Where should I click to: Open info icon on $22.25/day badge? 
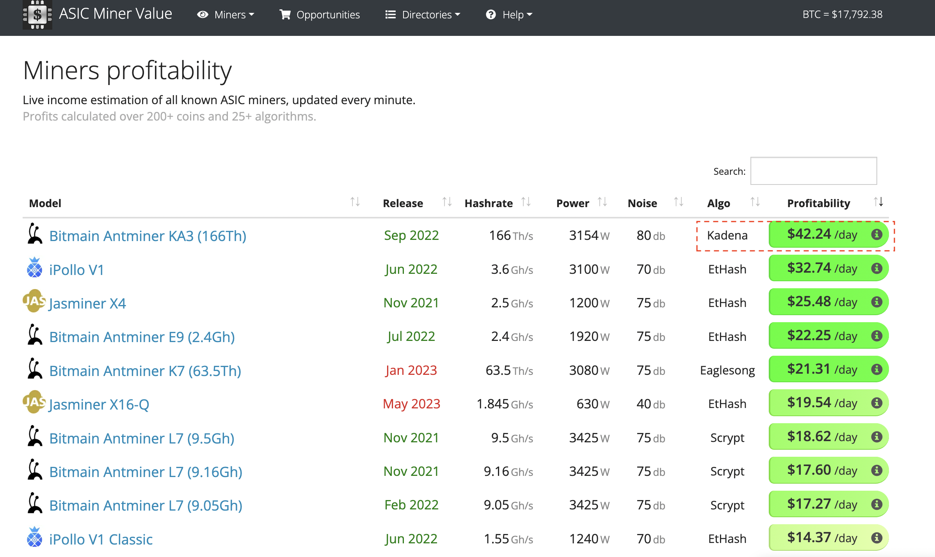coord(876,335)
